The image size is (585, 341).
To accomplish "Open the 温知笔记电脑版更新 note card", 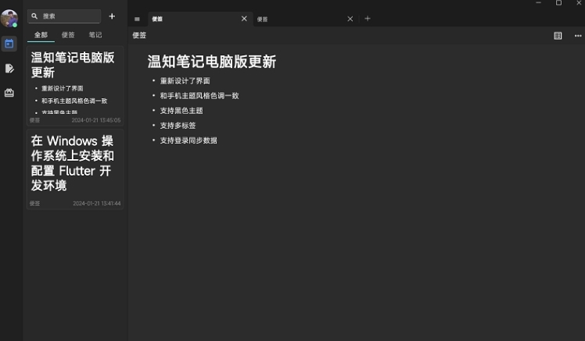I will coord(75,86).
